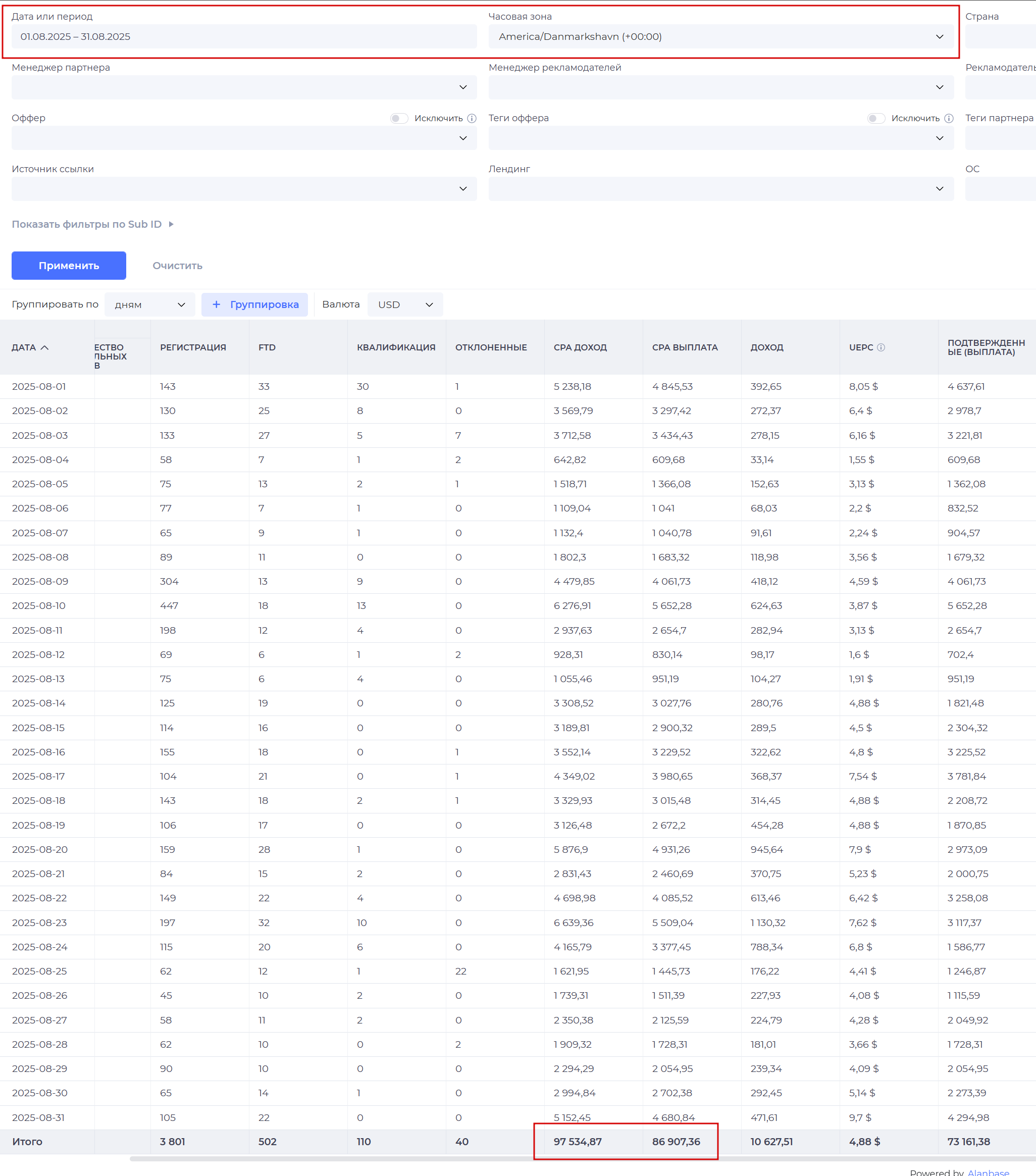1036x1176 pixels.
Task: Toggle Исключить switch for Теги оффера
Action: [875, 119]
